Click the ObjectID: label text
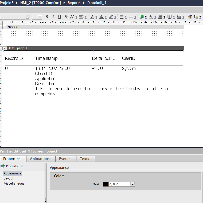 [x=44, y=73]
